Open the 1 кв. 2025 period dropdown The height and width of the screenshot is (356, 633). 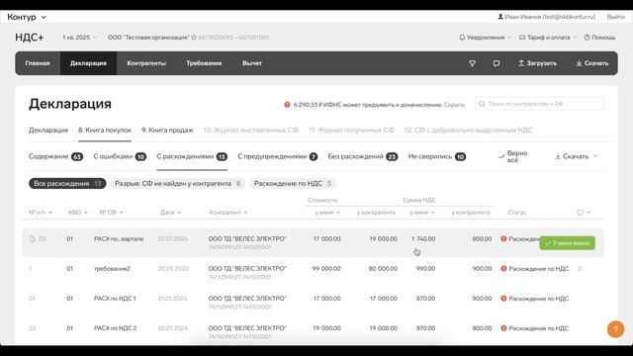click(x=79, y=38)
